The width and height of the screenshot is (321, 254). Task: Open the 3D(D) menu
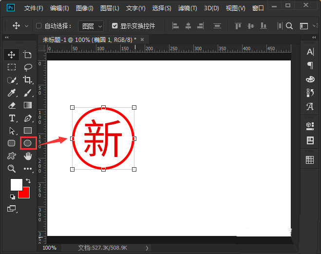point(211,8)
